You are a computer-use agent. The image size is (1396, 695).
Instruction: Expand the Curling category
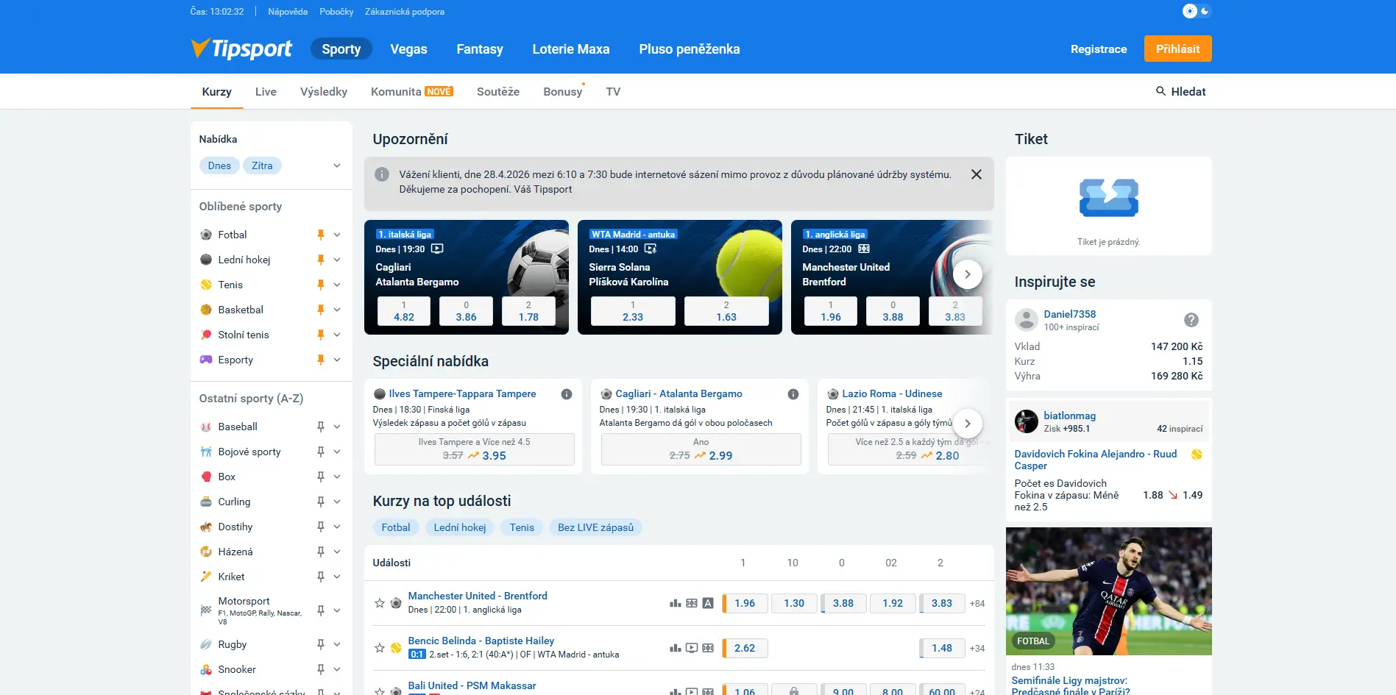point(337,502)
